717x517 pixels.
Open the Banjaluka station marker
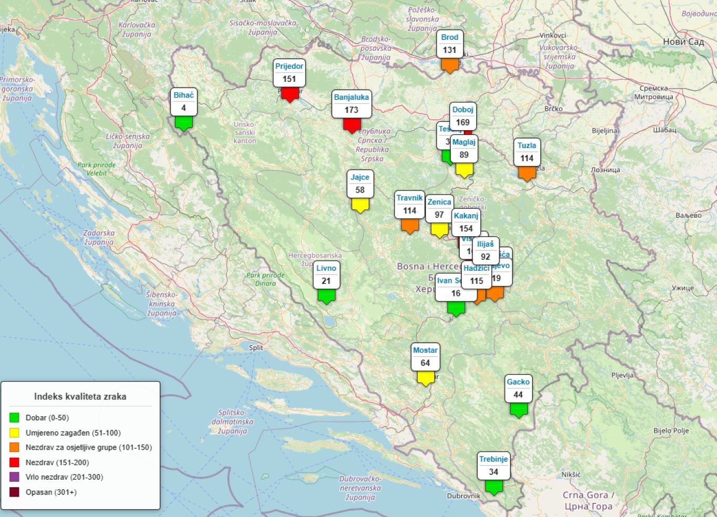pos(352,104)
